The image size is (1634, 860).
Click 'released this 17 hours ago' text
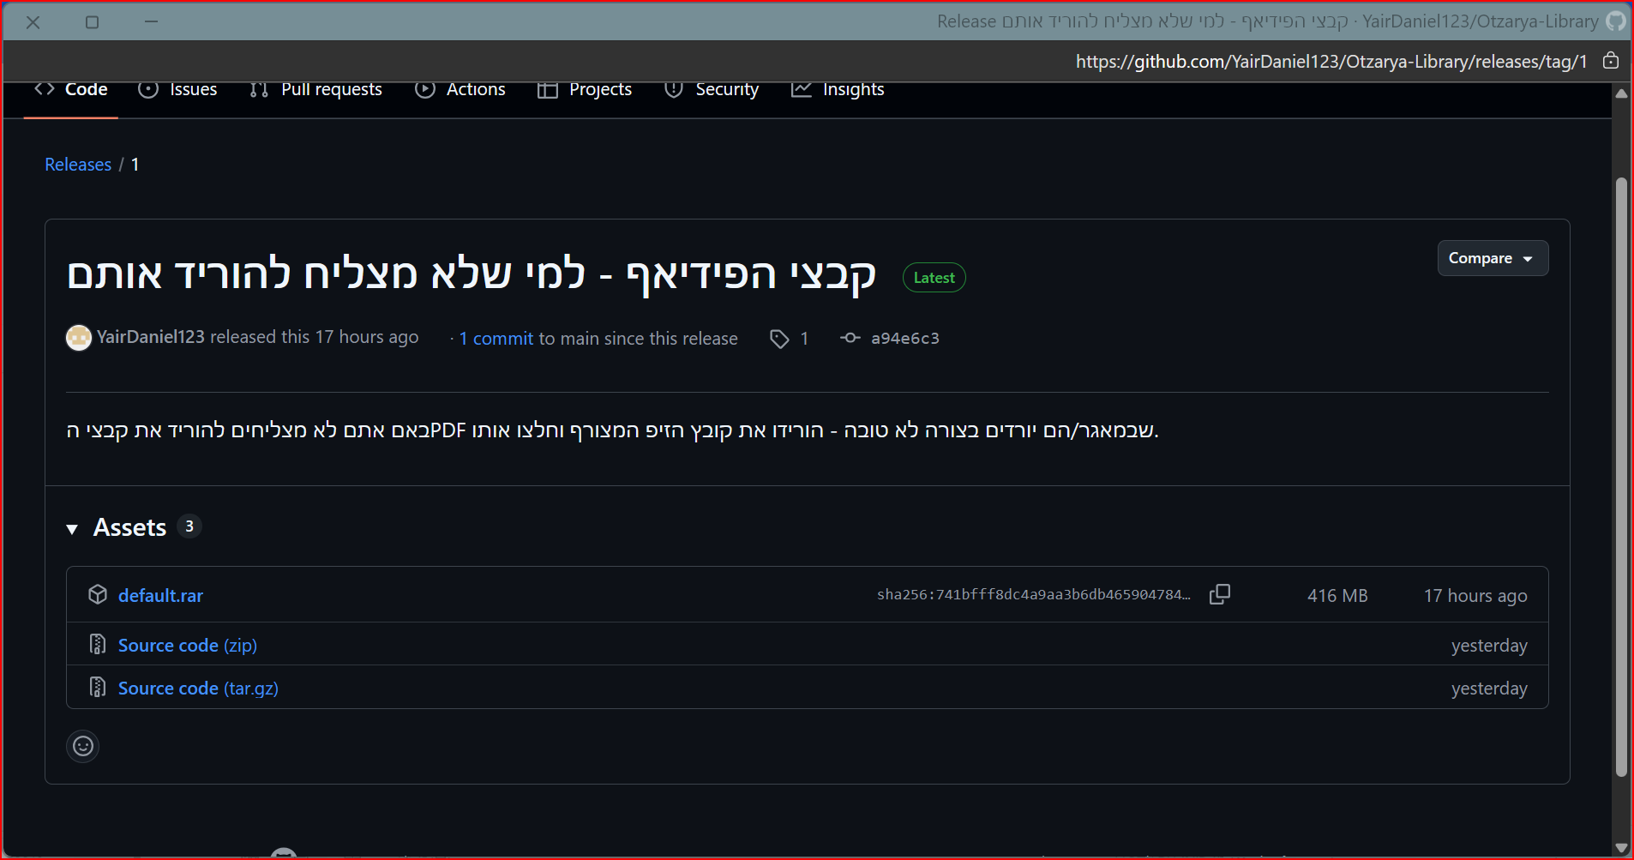coord(315,337)
